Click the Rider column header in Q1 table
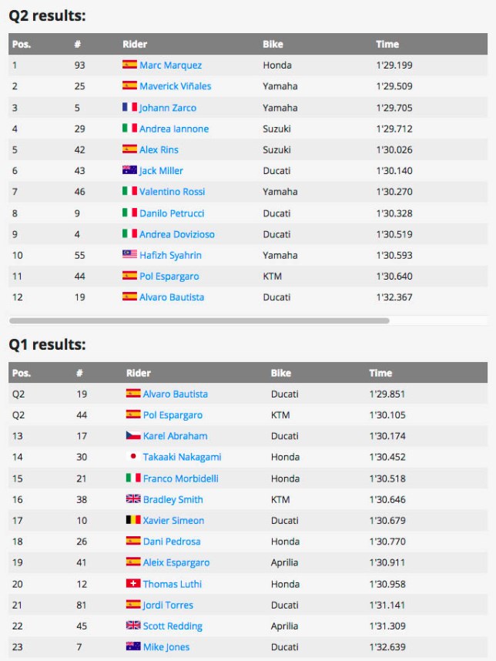Viewport: 496px width, 661px height. (x=138, y=373)
